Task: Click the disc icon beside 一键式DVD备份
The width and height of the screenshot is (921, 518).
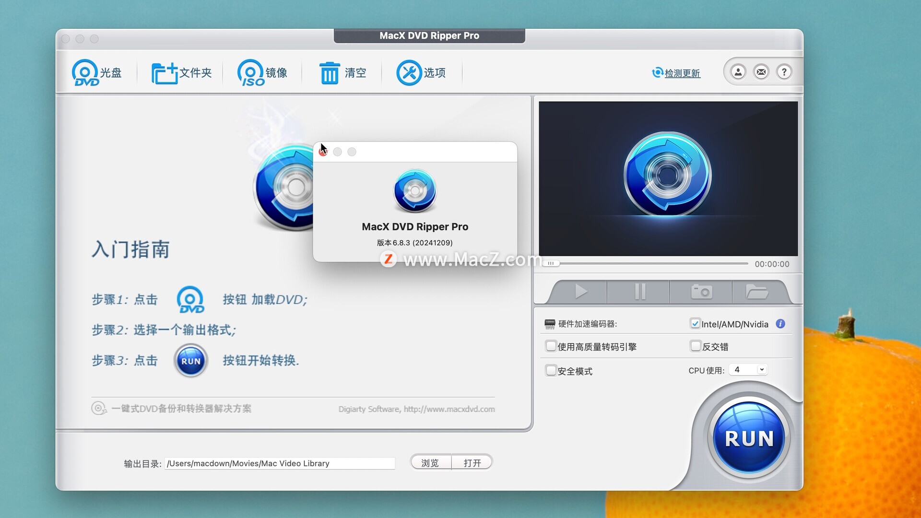Action: click(99, 409)
